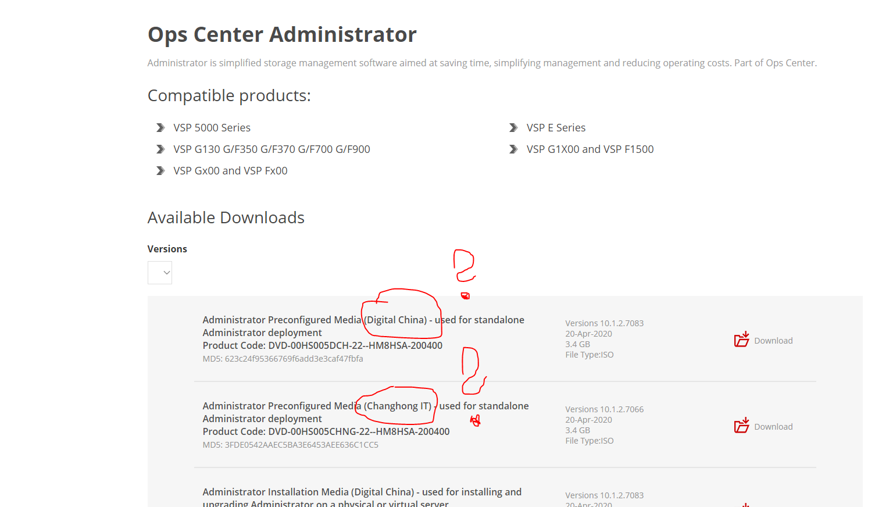Click arrow bullet beside VSP G130 G/F350 entry
Image resolution: width=875 pixels, height=507 pixels.
pos(160,149)
